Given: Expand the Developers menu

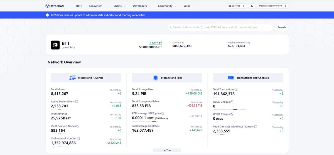Looking at the screenshot, I should coord(141,6).
